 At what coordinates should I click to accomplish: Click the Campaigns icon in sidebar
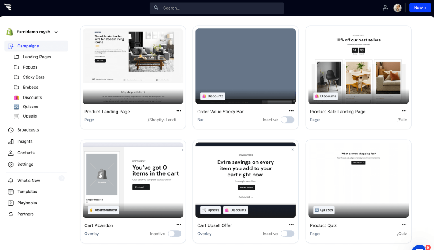(x=11, y=46)
